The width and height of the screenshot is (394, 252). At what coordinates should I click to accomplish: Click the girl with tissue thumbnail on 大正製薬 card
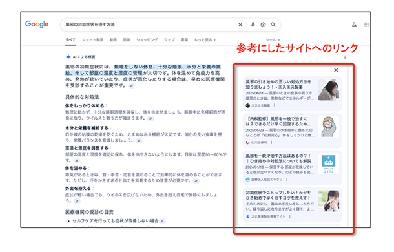tap(328, 201)
